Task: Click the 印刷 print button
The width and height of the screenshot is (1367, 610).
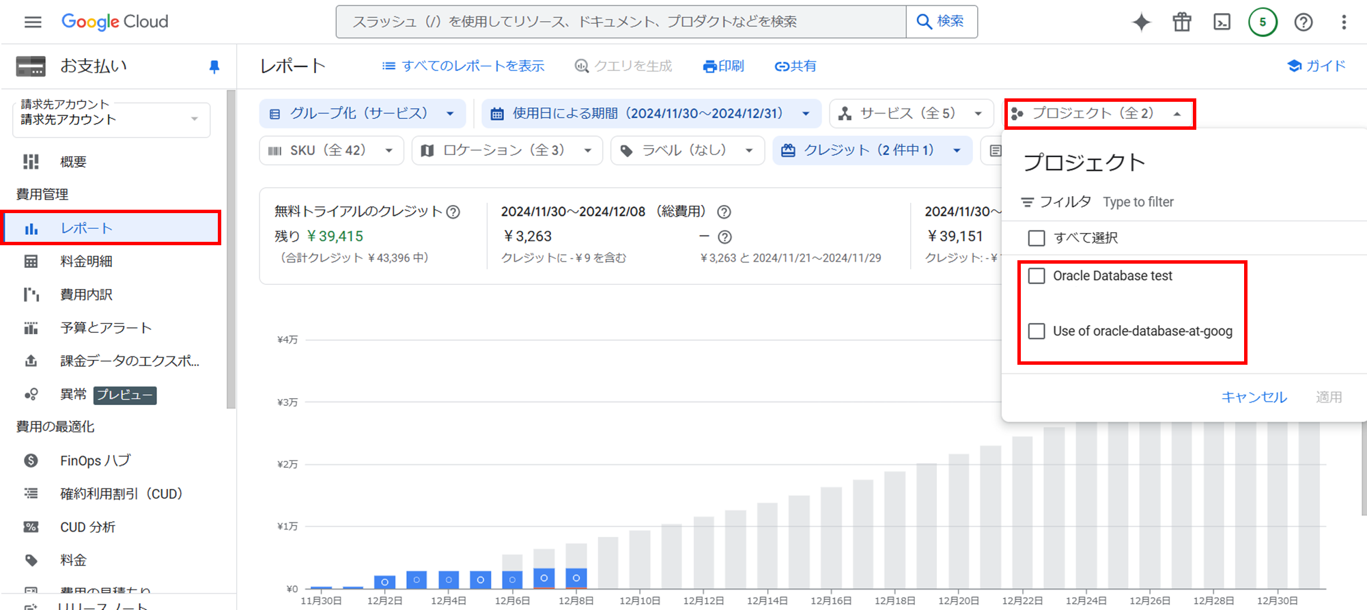Action: 724,66
